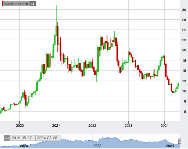Click the 10 price axis label

pyautogui.click(x=184, y=91)
